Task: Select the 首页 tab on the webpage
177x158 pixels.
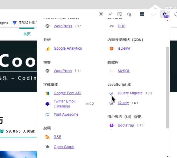Action: point(27,34)
